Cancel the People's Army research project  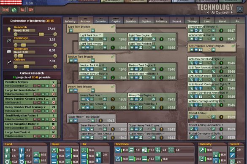(54, 86)
